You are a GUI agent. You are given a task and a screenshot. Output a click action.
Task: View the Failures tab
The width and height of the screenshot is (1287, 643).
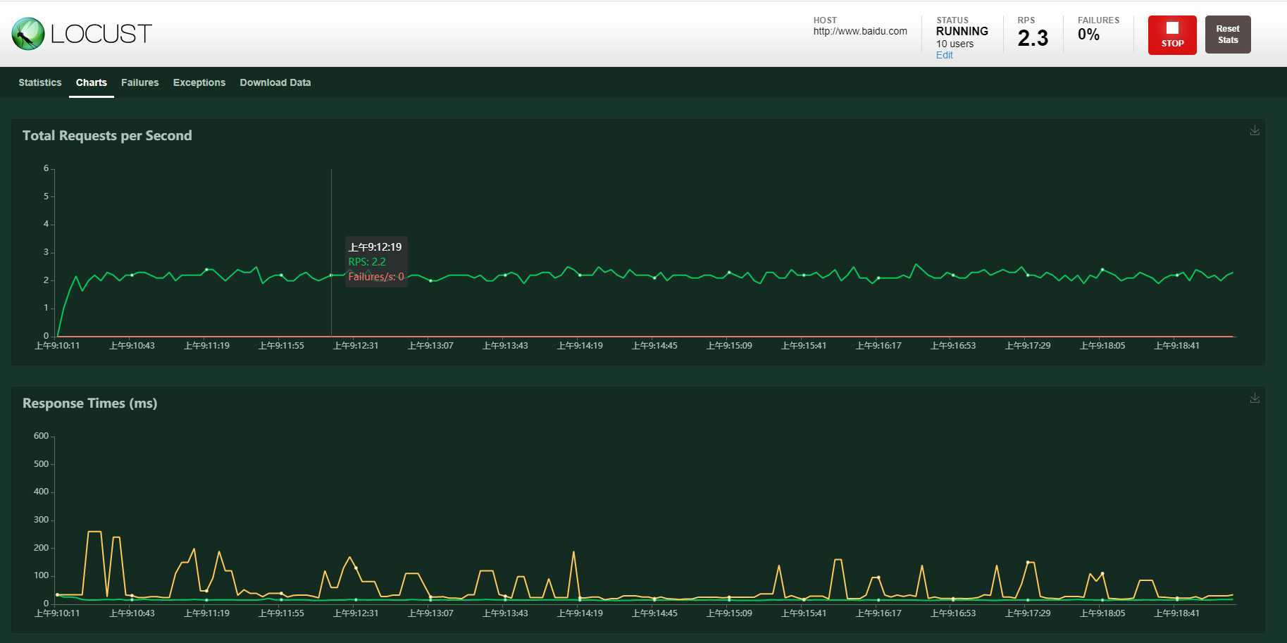point(140,82)
